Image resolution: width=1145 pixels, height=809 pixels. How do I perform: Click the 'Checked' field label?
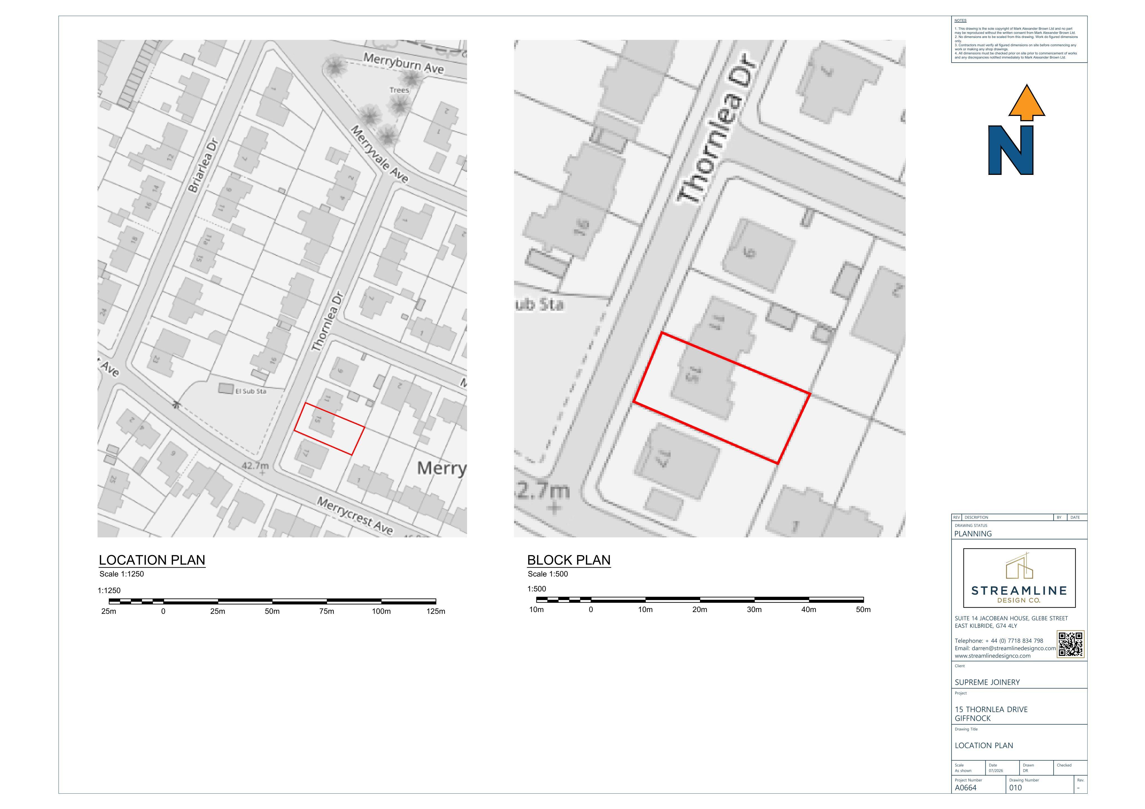click(x=1064, y=765)
